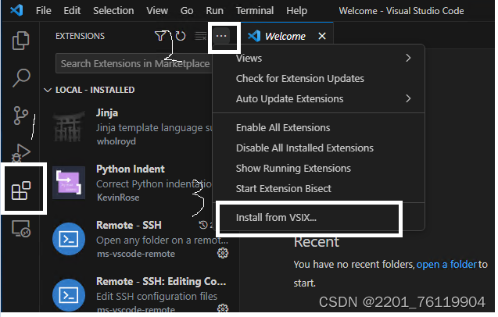Click the open a folder link
The height and width of the screenshot is (317, 498).
tap(446, 264)
